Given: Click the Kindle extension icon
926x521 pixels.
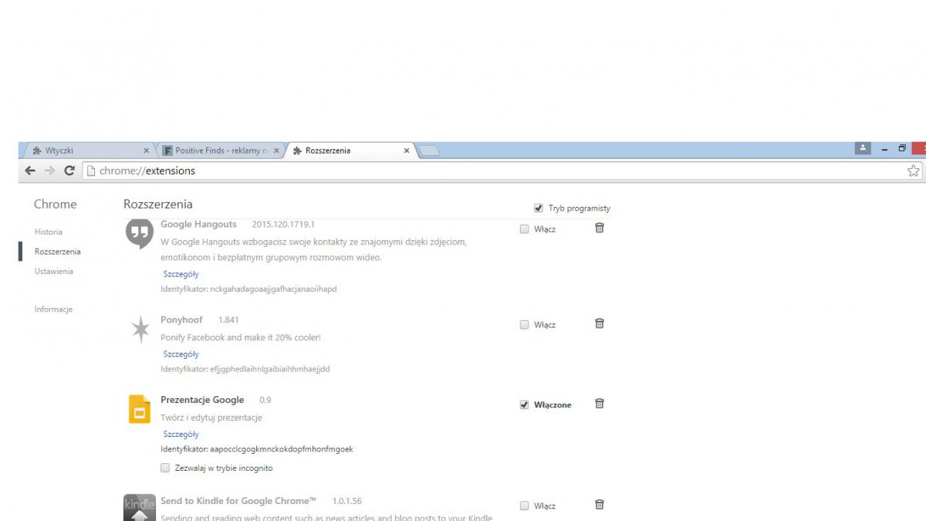Looking at the screenshot, I should click(x=140, y=507).
